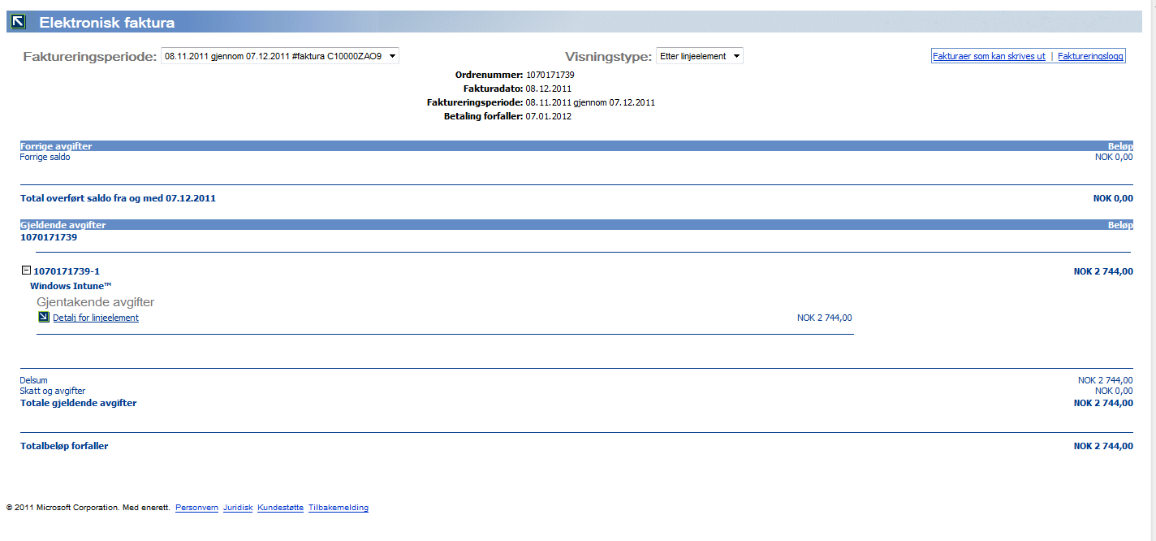
Task: Click the Totalbeløp forfaller label
Action: [64, 446]
